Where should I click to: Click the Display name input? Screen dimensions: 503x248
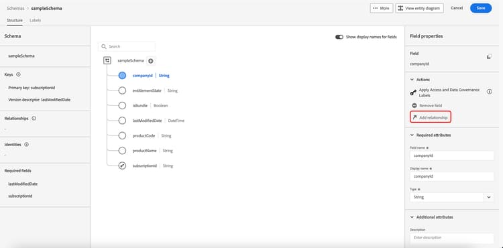(451, 176)
